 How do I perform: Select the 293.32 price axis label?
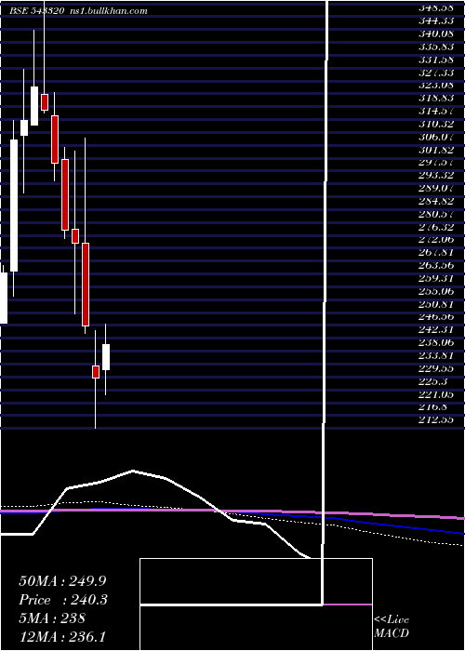[x=436, y=175]
